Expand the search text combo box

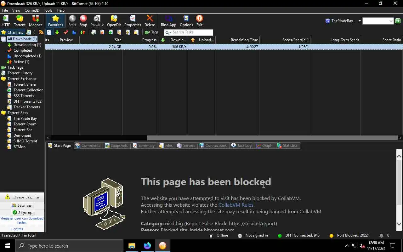tap(391, 21)
